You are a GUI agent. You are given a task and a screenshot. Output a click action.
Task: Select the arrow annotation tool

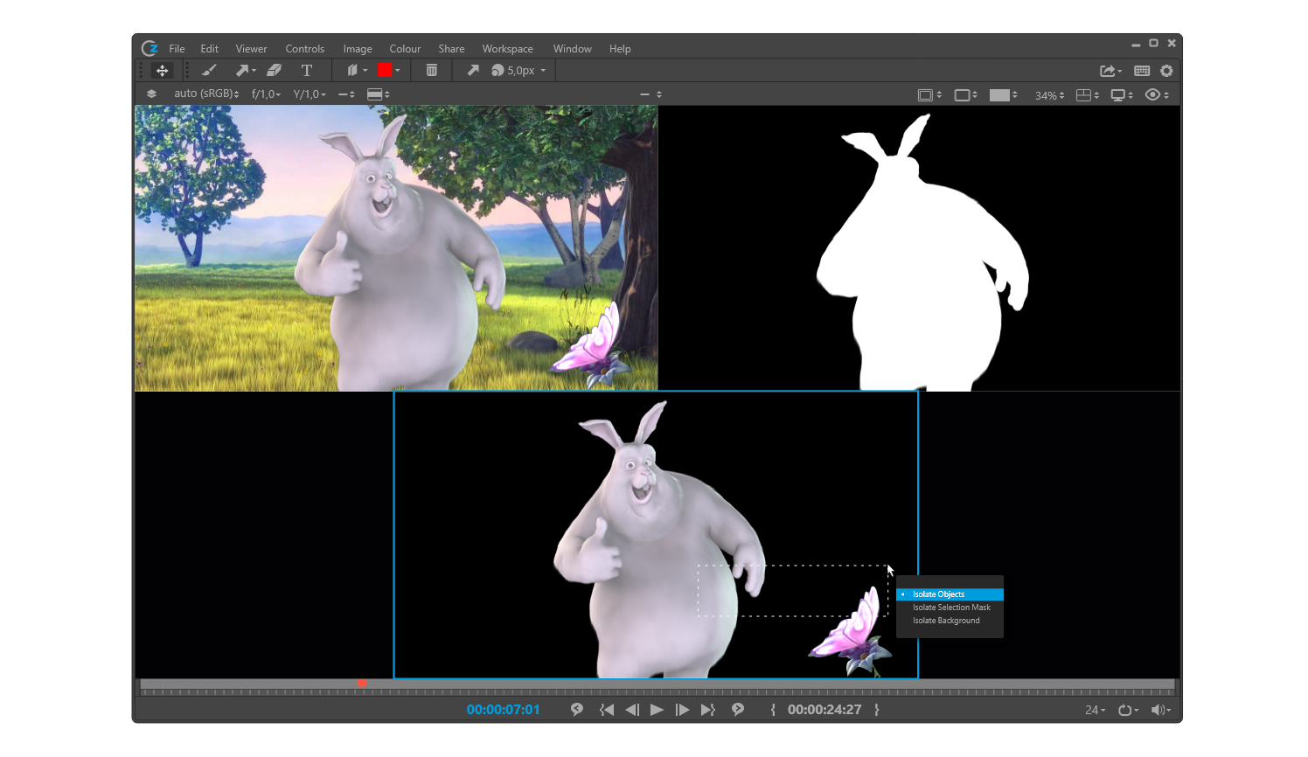245,71
